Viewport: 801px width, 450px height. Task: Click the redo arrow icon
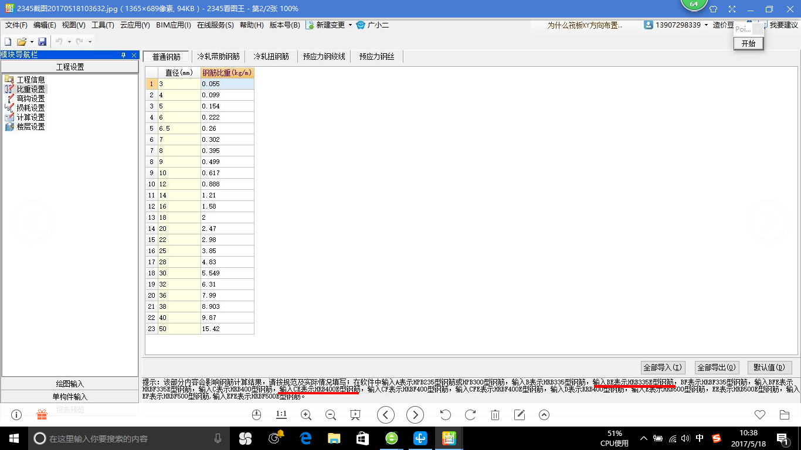coord(80,42)
